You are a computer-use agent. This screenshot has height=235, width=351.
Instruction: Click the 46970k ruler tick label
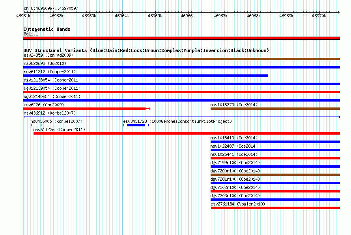pyautogui.click(x=319, y=16)
